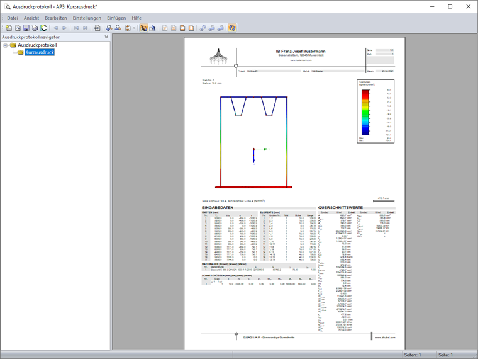Click the cross-section stress graphic

pos(253,142)
